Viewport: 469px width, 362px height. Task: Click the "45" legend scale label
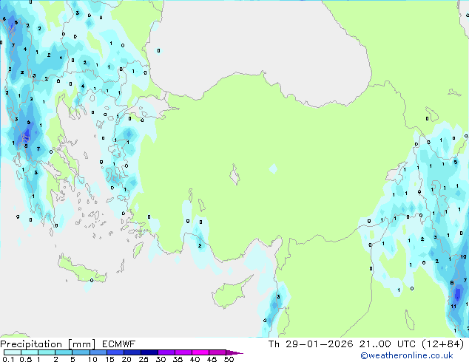pyautogui.click(x=212, y=359)
